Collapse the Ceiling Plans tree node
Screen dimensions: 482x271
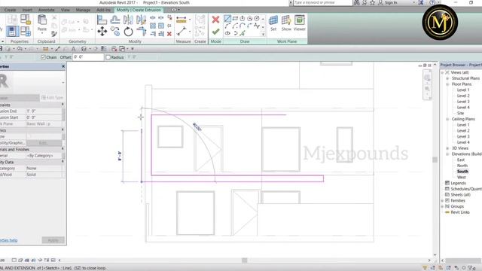[447, 119]
